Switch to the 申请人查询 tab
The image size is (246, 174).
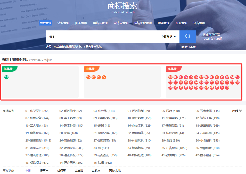121,23
